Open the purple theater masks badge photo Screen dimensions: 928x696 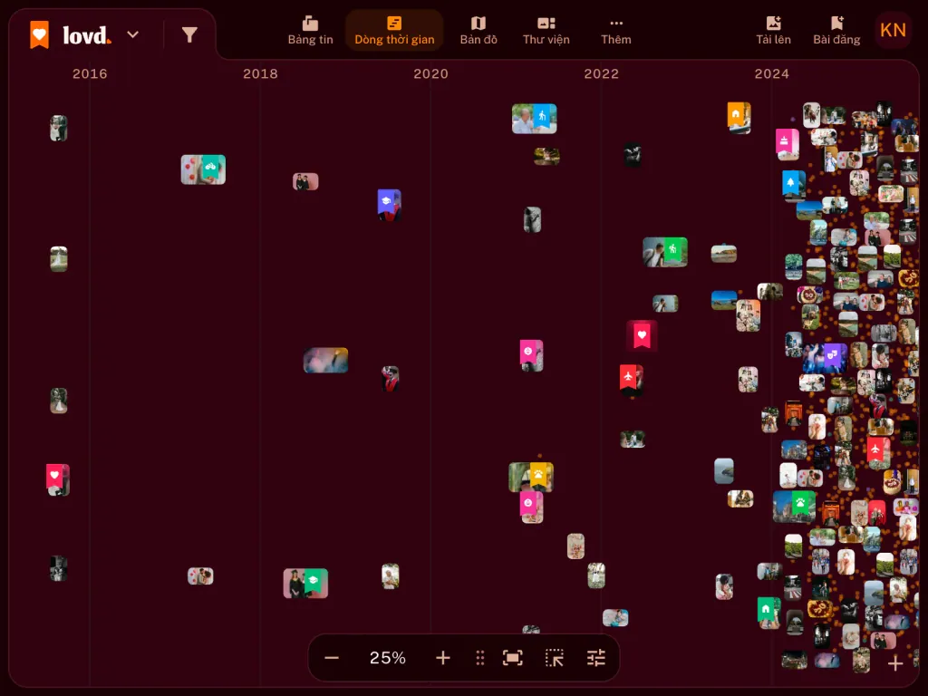(825, 357)
